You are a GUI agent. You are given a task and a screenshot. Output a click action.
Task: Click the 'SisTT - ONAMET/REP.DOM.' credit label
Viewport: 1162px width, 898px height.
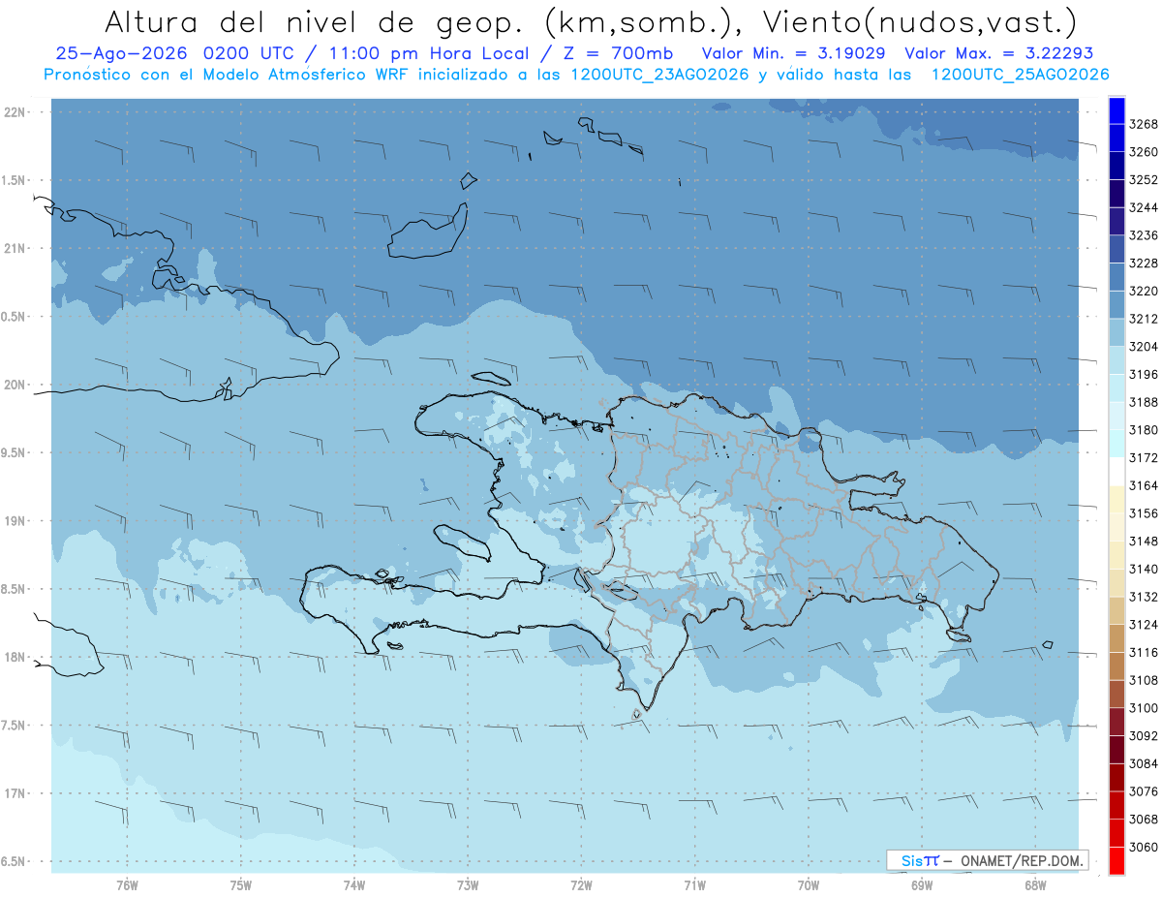pyautogui.click(x=990, y=860)
